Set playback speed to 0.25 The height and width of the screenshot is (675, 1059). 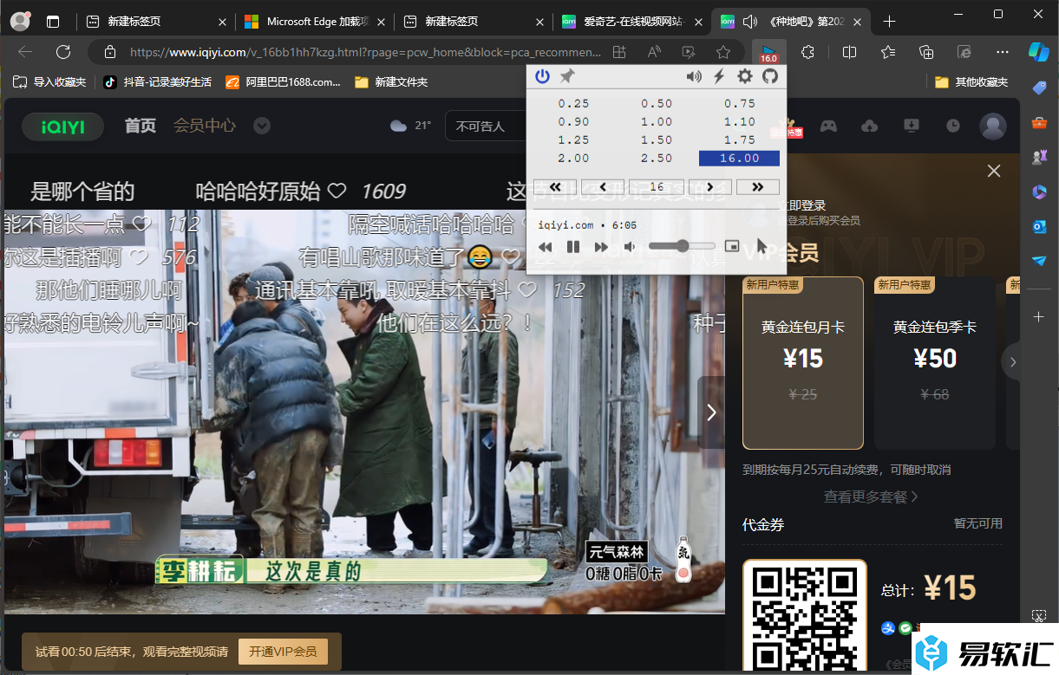click(573, 103)
